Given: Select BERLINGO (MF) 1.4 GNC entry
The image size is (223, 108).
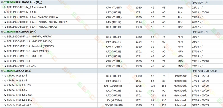Looking at the screenshot, I should pyautogui.click(x=21, y=66).
